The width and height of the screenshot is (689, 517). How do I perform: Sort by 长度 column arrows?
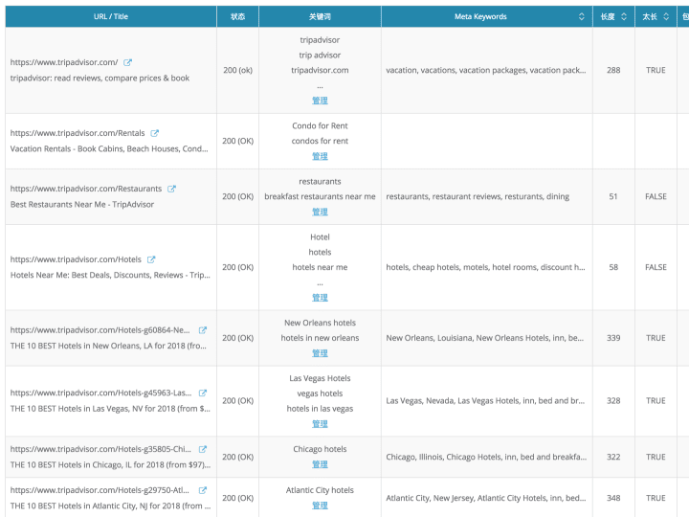(624, 16)
